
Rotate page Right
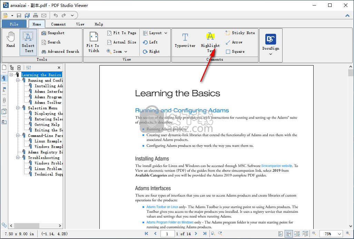pos(151,51)
